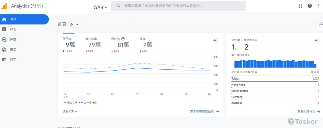Click the 上一個時段 dashed legend entry
This screenshot has height=128, width=323.
[88, 103]
